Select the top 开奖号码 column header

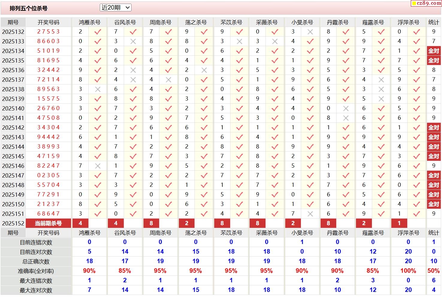click(x=48, y=22)
